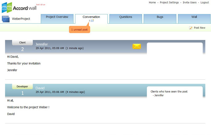Click small envelope icon under Conversation tab
211x135 pixels.
[92, 21]
